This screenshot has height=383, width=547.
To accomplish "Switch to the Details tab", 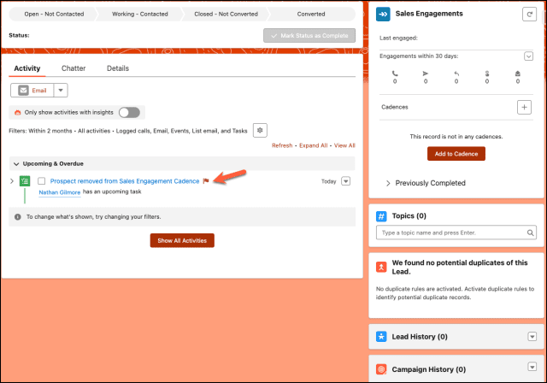I will 118,68.
